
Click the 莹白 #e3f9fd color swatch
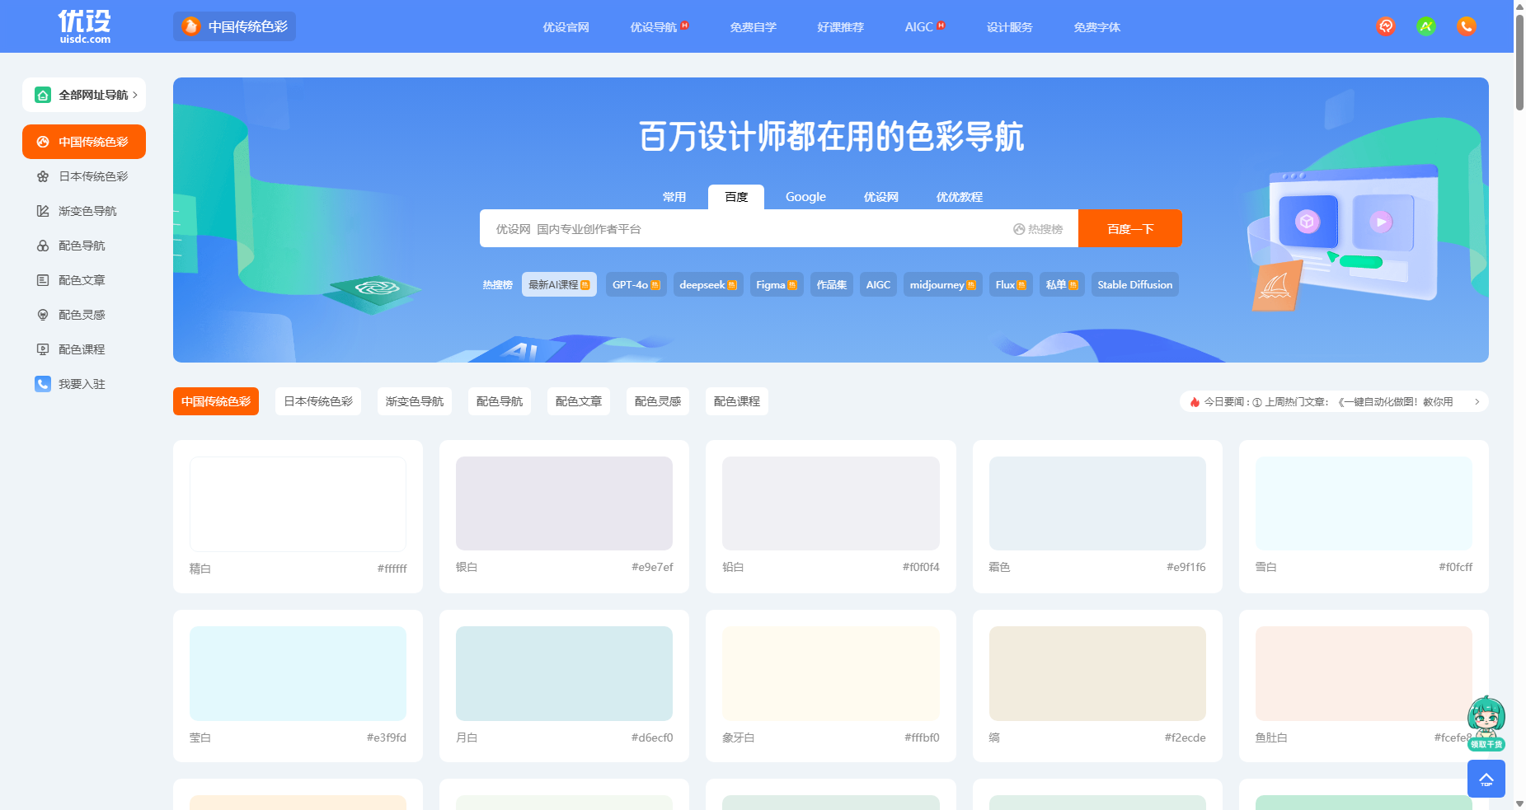[298, 673]
